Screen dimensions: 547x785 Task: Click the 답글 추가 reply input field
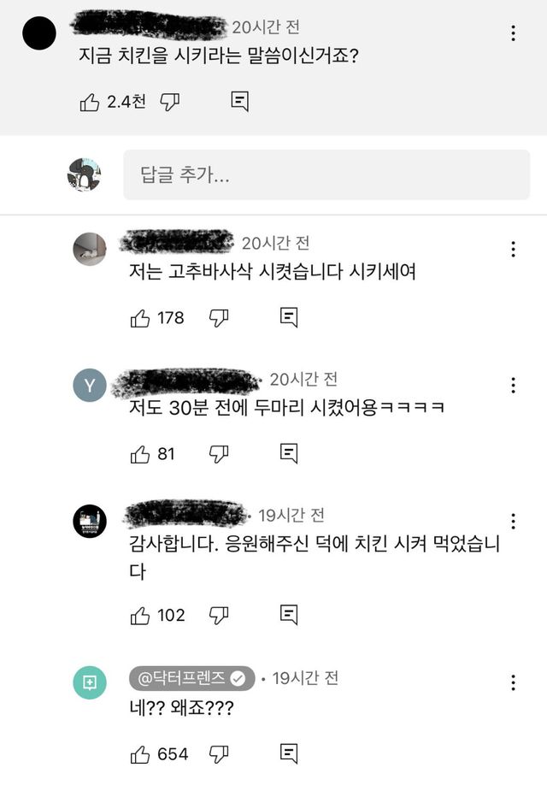[326, 174]
